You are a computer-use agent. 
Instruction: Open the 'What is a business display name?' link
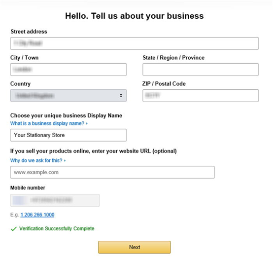[x=47, y=123]
